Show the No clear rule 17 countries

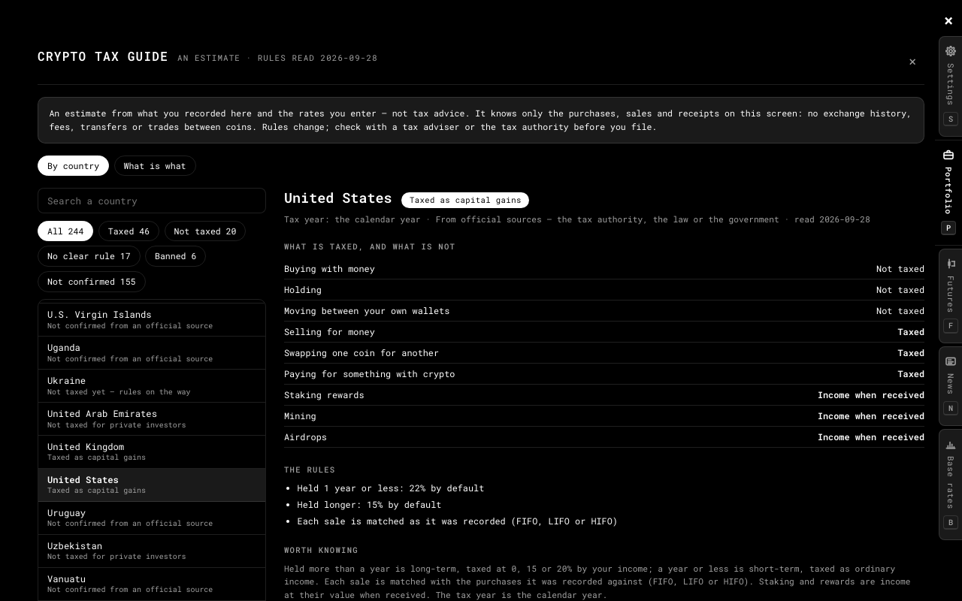tap(89, 256)
